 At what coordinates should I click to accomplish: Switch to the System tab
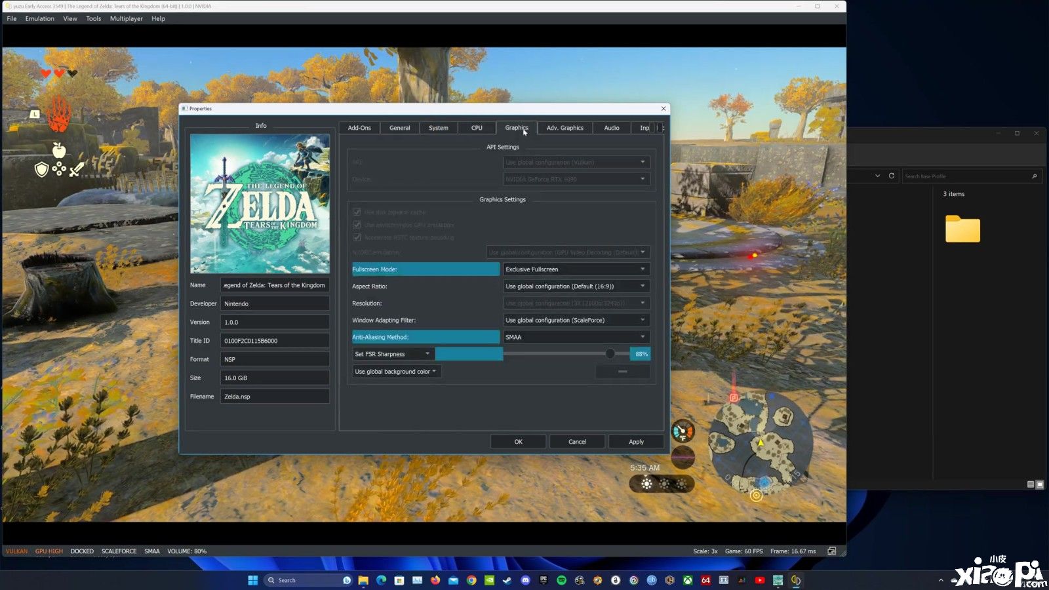439,128
